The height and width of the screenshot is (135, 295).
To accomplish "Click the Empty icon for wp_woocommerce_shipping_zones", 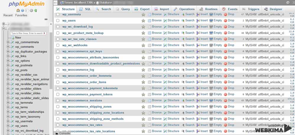I will click(x=211, y=107).
